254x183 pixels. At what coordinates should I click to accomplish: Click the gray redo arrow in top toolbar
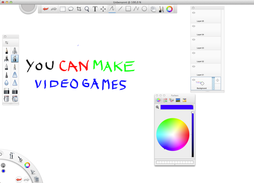pyautogui.click(x=54, y=9)
